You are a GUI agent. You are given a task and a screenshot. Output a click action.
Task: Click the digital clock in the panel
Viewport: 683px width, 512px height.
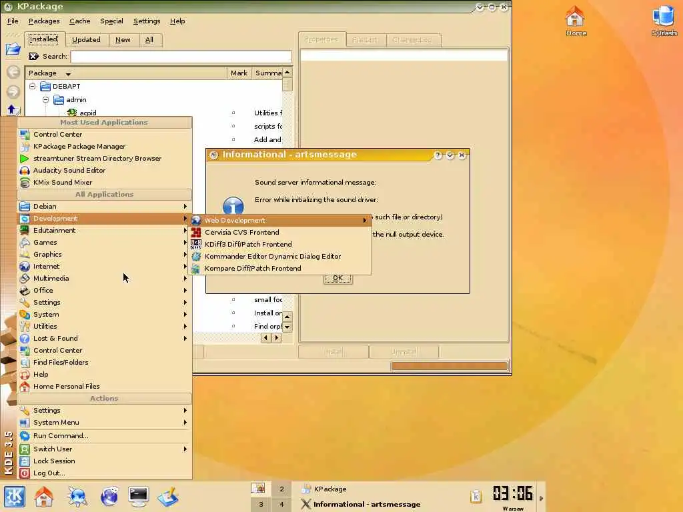[513, 494]
